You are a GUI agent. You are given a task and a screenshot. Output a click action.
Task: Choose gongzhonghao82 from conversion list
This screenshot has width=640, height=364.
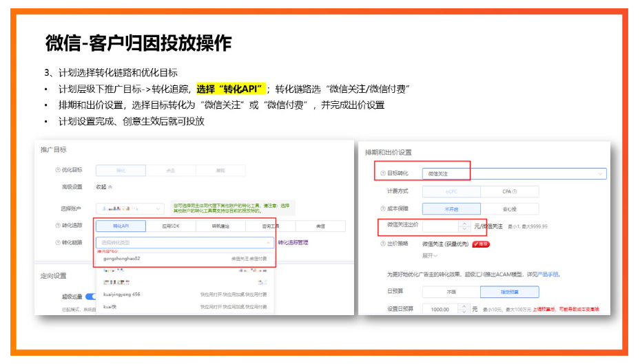(185, 259)
